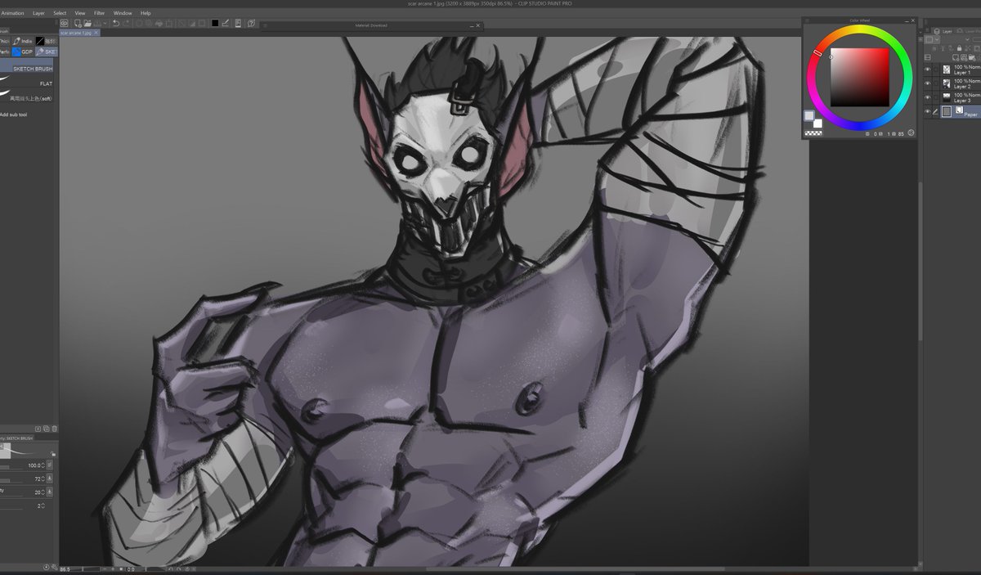This screenshot has height=575, width=981.
Task: Open the Layer menu in the menu bar
Action: click(x=38, y=13)
